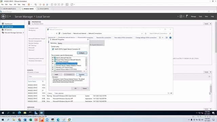Open Excel from host taskbar
This screenshot has width=217, height=122.
(31, 120)
